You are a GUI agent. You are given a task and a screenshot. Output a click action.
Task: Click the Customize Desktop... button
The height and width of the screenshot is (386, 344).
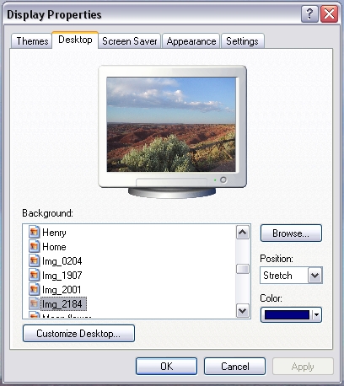[78, 334]
